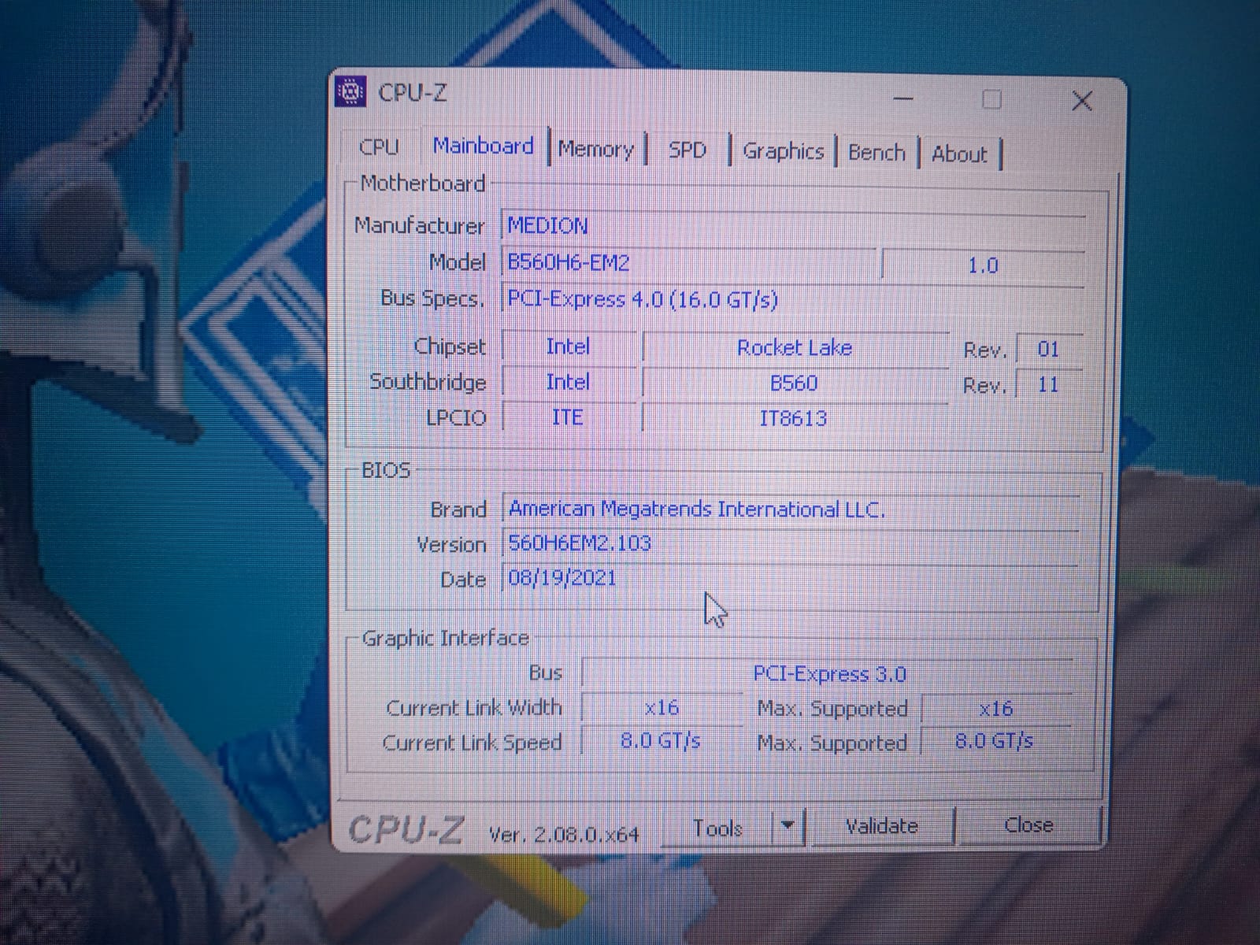
Task: Click the Ver. 2.08.0.x64 version text
Action: click(x=564, y=834)
